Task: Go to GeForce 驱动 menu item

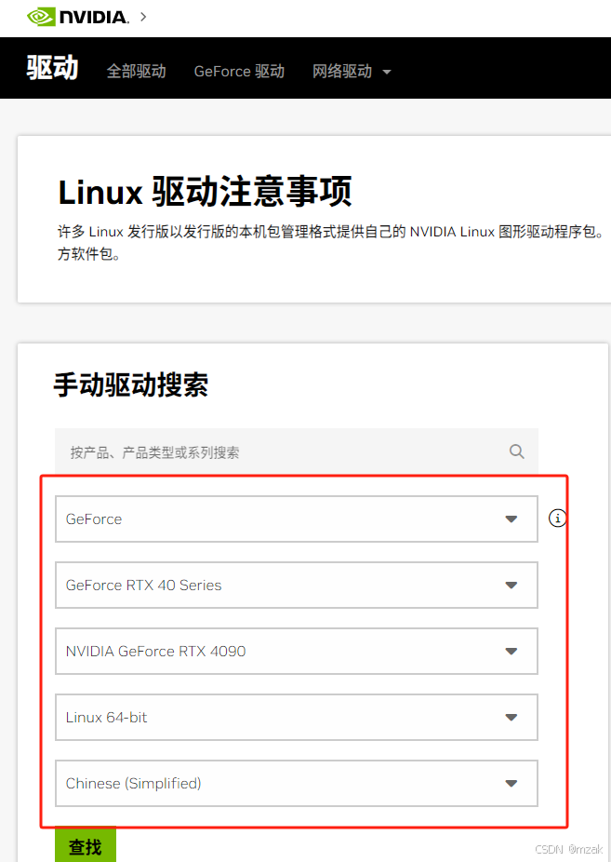Action: tap(239, 71)
